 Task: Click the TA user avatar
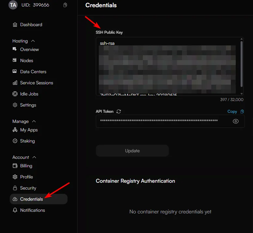tap(13, 5)
